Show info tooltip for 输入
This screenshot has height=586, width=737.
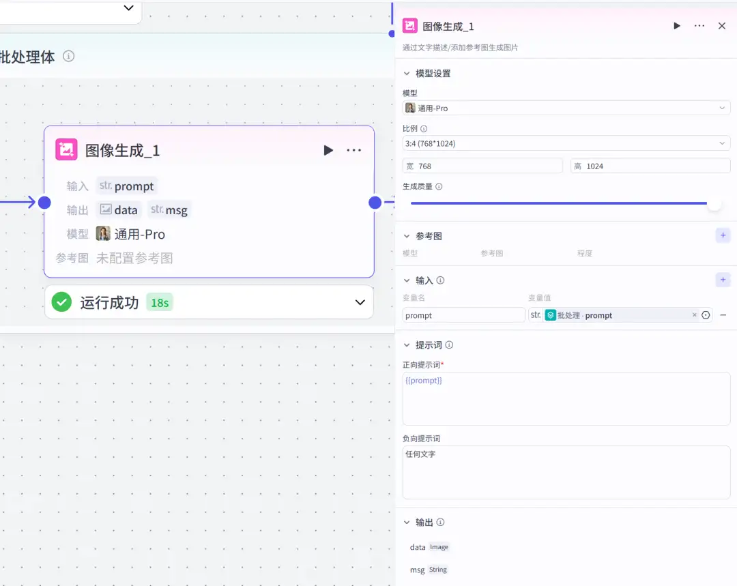tap(440, 280)
